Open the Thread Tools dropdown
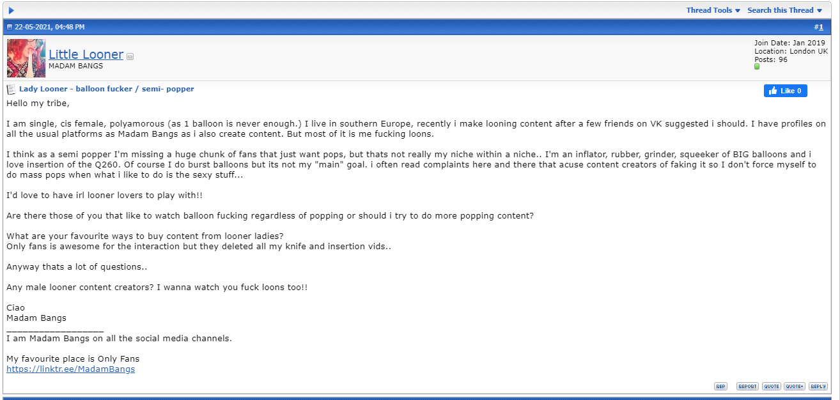The width and height of the screenshot is (840, 400). [x=713, y=10]
